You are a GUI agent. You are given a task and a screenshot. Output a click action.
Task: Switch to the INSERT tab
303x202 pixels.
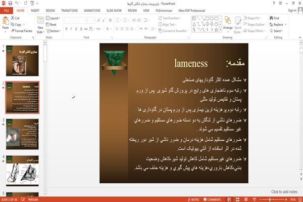(35, 11)
